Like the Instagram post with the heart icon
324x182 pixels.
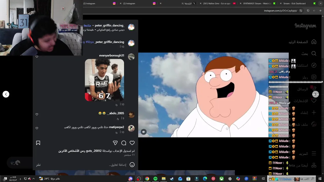tap(132, 143)
